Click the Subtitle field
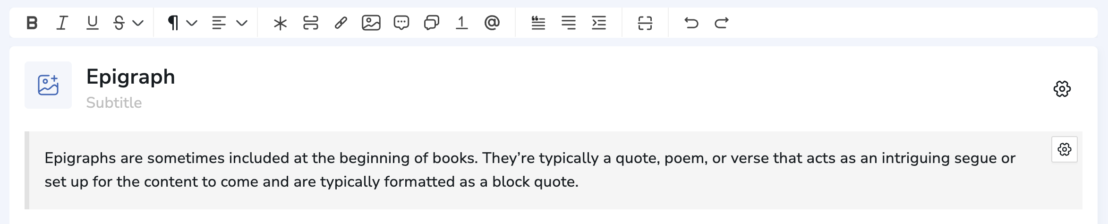This screenshot has width=1108, height=224. [x=114, y=103]
